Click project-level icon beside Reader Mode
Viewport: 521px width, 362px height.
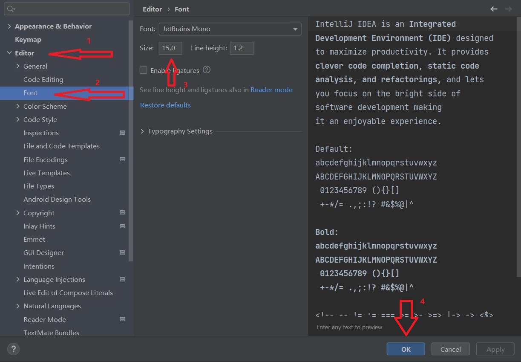(x=123, y=319)
